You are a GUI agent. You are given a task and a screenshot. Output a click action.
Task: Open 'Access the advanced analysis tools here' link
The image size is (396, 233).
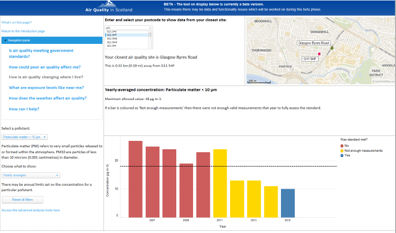coord(31,210)
